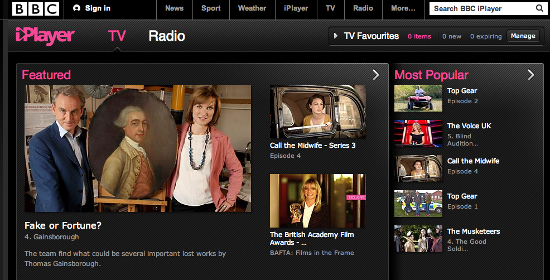550x280 pixels.
Task: Open Sport in the top navigation
Action: tap(211, 8)
